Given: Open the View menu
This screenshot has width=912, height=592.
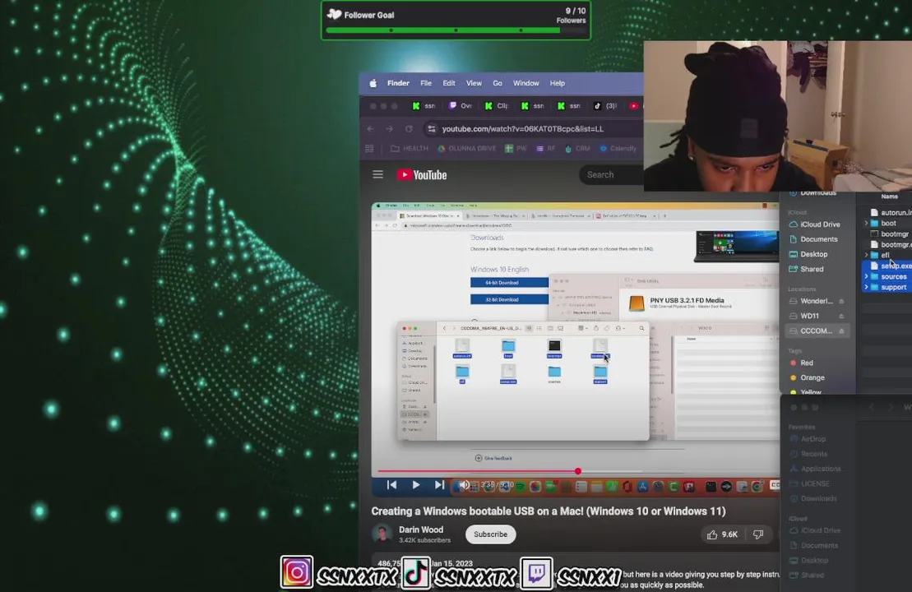Looking at the screenshot, I should tap(474, 83).
